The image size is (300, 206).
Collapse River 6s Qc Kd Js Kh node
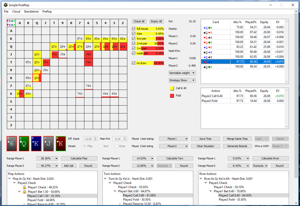coord(201,179)
